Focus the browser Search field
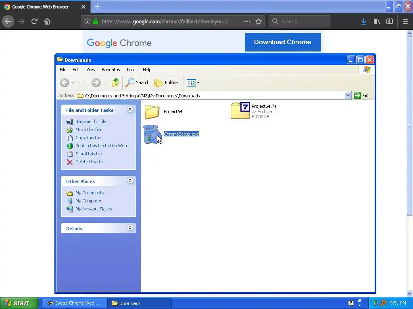 (x=299, y=21)
